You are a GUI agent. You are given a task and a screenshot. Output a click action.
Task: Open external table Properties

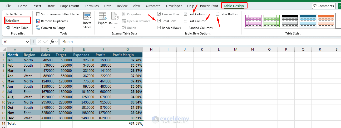tap(131, 14)
